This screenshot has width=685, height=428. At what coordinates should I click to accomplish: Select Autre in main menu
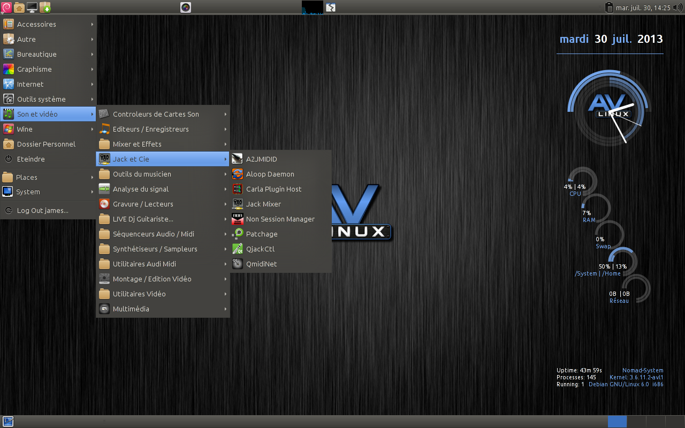48,39
